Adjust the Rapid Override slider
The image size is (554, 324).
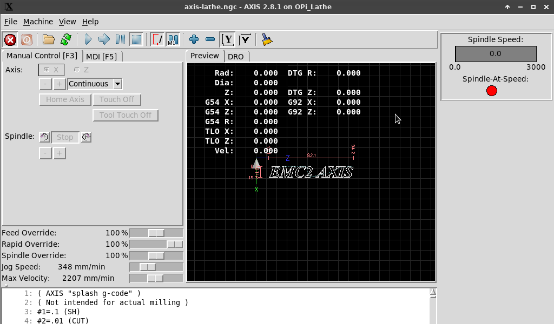[156, 244]
